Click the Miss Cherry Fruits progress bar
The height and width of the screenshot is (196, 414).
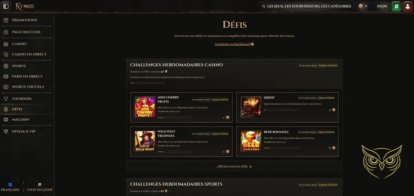[x=178, y=118]
